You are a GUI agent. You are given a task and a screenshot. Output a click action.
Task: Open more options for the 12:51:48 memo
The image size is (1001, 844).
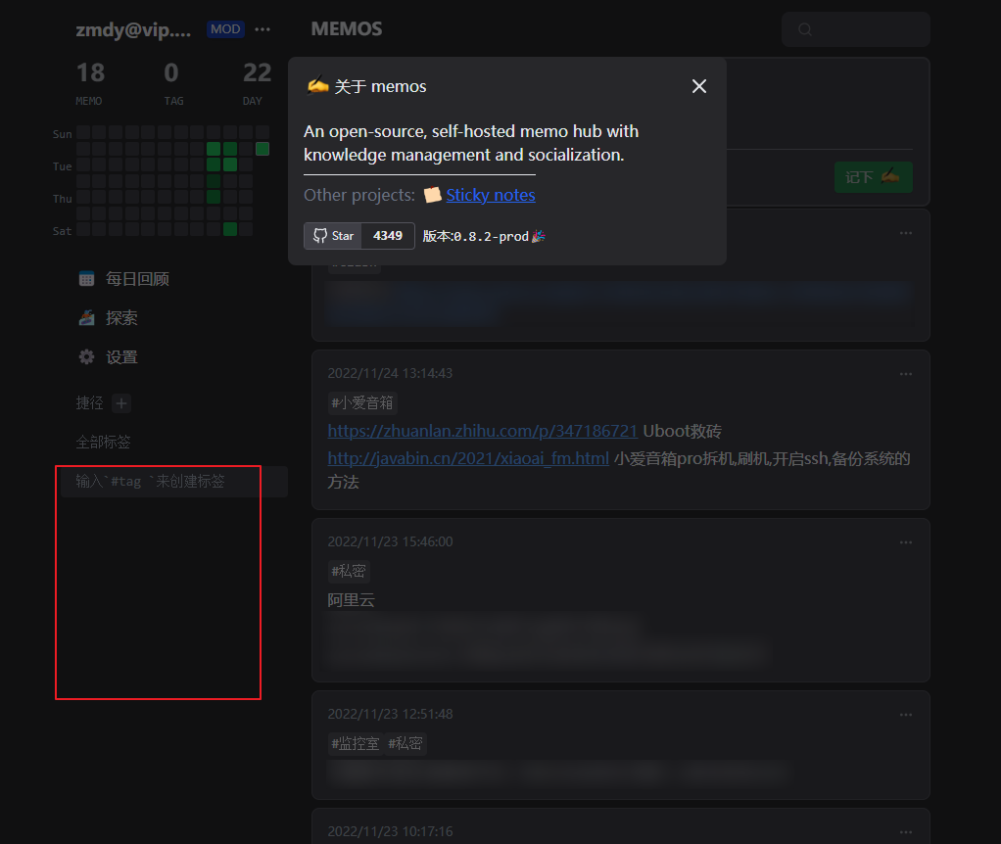click(906, 715)
